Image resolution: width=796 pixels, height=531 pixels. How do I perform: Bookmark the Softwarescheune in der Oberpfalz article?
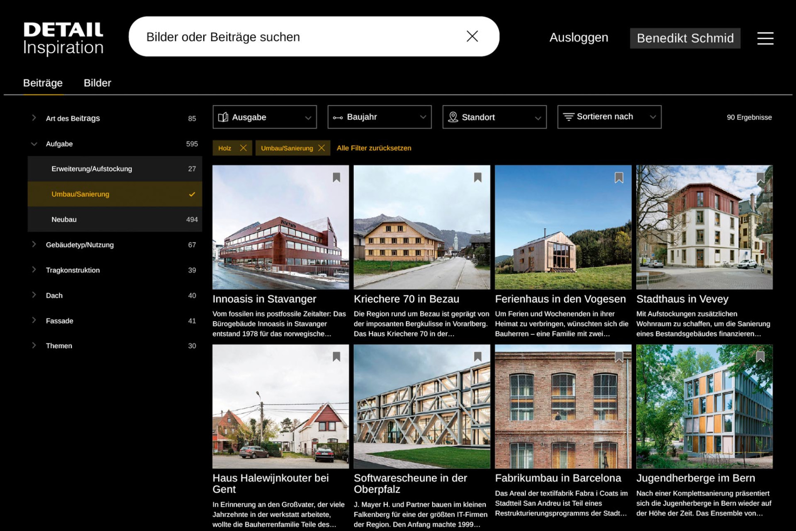point(478,357)
